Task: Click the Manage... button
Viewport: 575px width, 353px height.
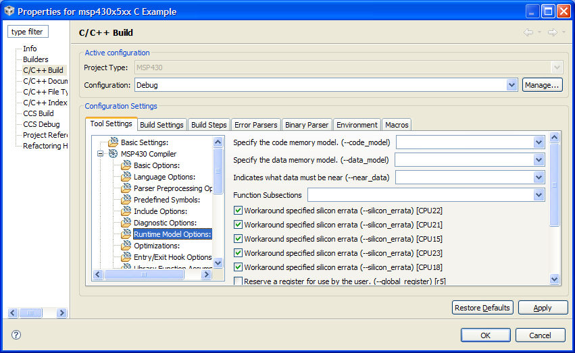Action: 542,85
